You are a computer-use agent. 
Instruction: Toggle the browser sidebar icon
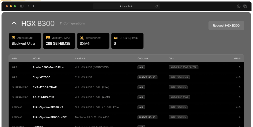coord(22,6)
